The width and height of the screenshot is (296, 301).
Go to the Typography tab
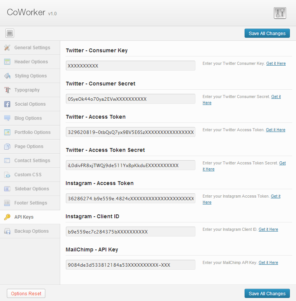[30, 90]
